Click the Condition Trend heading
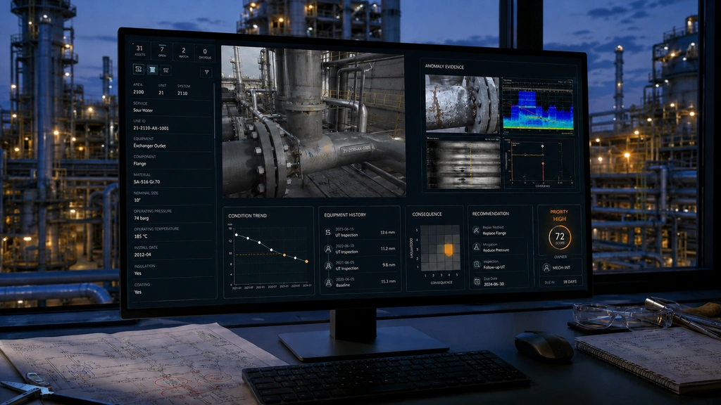The image size is (721, 405). (x=247, y=215)
